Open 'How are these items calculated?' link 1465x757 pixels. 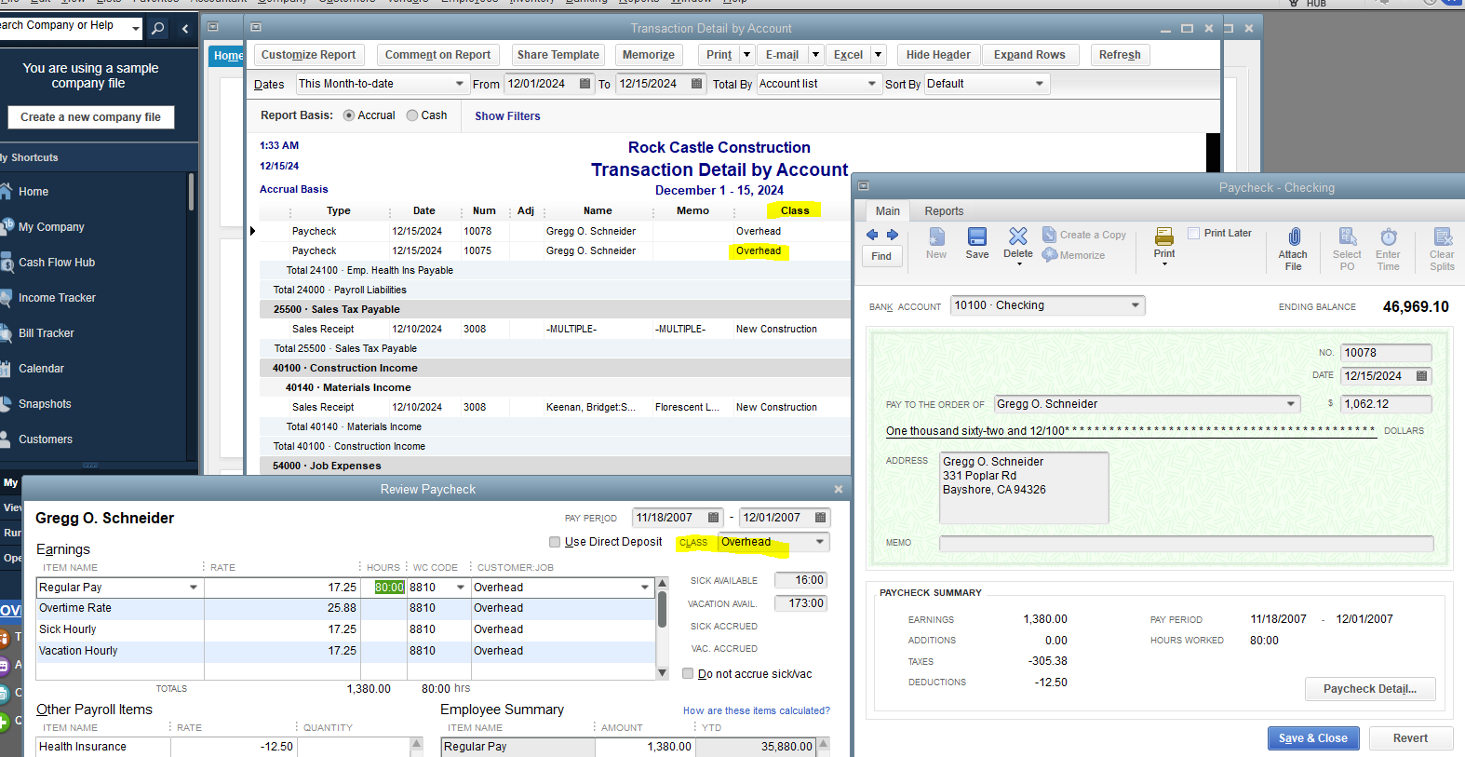tap(756, 710)
